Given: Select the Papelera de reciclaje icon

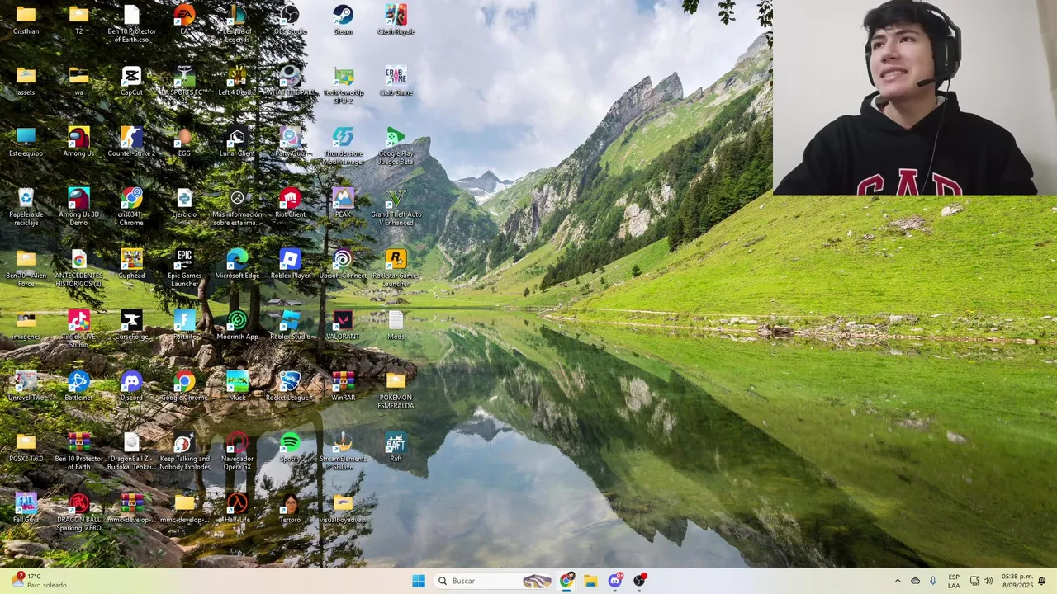Looking at the screenshot, I should click(x=26, y=207).
